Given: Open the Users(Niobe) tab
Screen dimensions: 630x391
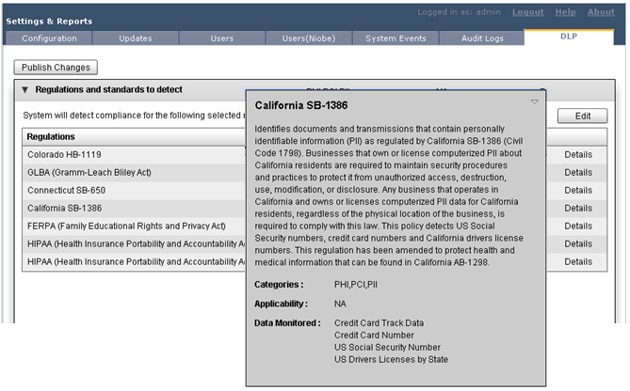Looking at the screenshot, I should click(309, 39).
